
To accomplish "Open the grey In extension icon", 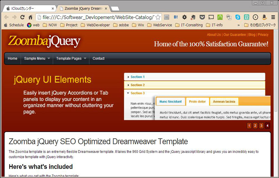I will 167,17.
